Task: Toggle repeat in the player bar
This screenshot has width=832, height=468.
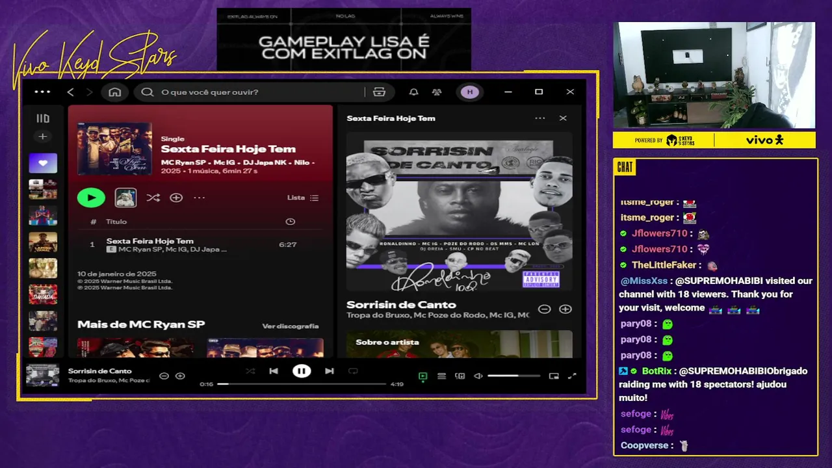Action: tap(353, 371)
